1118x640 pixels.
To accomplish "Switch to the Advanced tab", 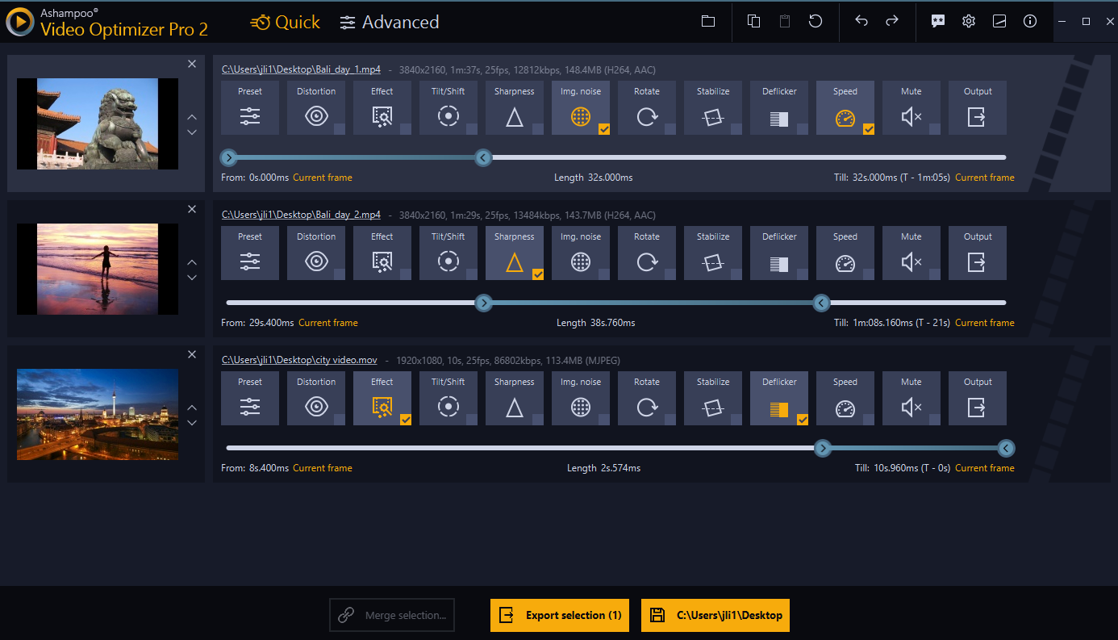I will (390, 22).
